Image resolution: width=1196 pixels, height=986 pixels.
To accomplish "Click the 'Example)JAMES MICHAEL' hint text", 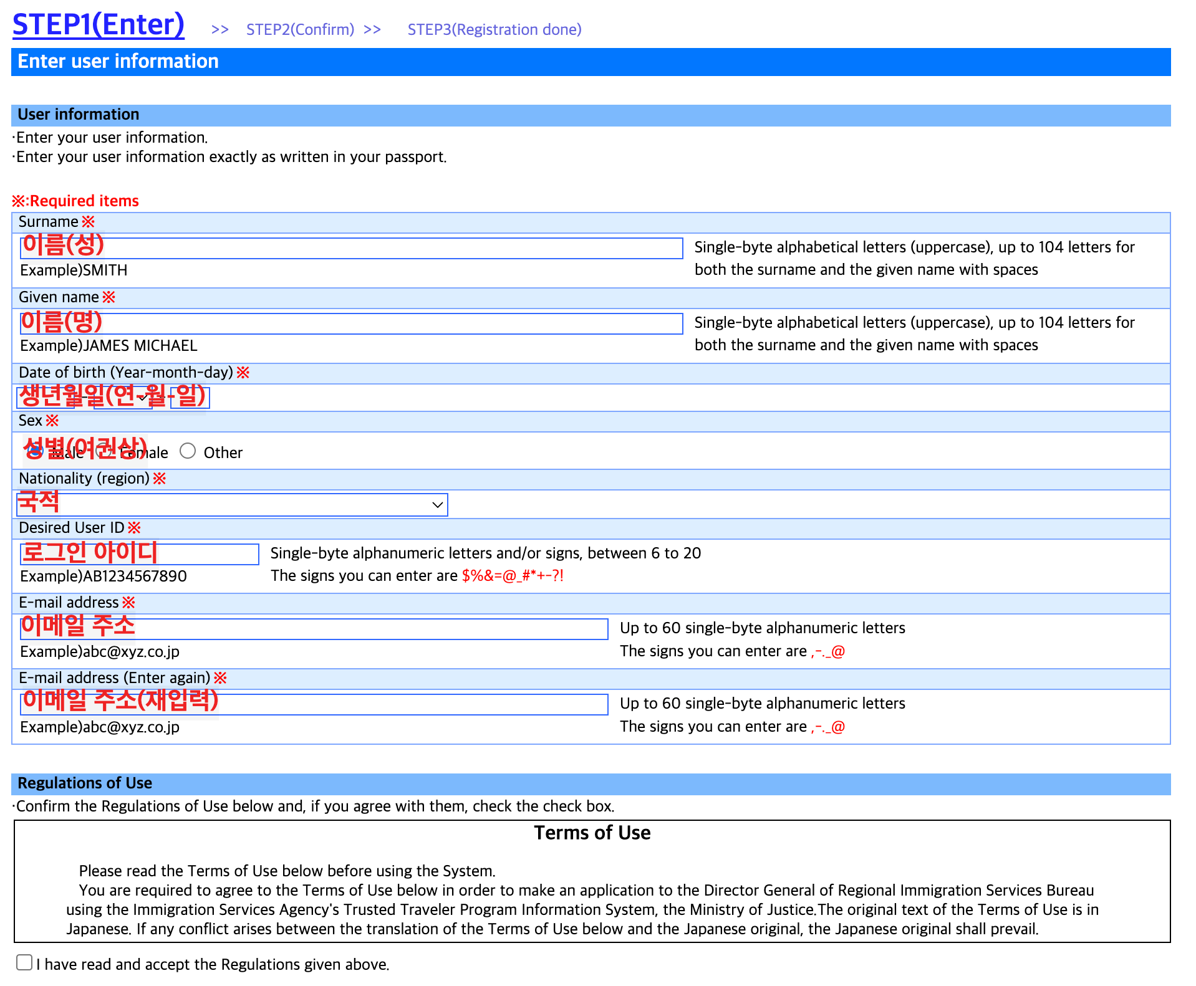I will (109, 346).
